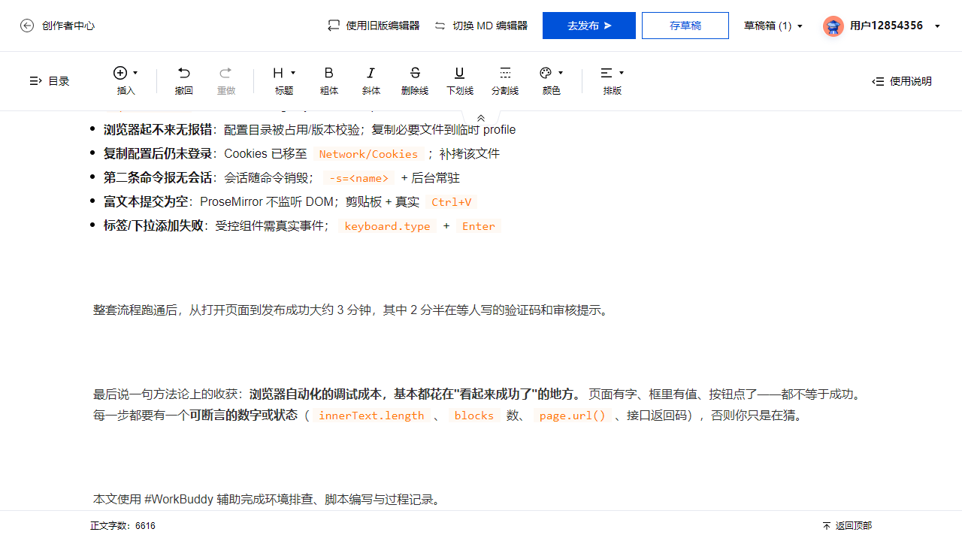Click the inline code keyboard.type

click(387, 226)
